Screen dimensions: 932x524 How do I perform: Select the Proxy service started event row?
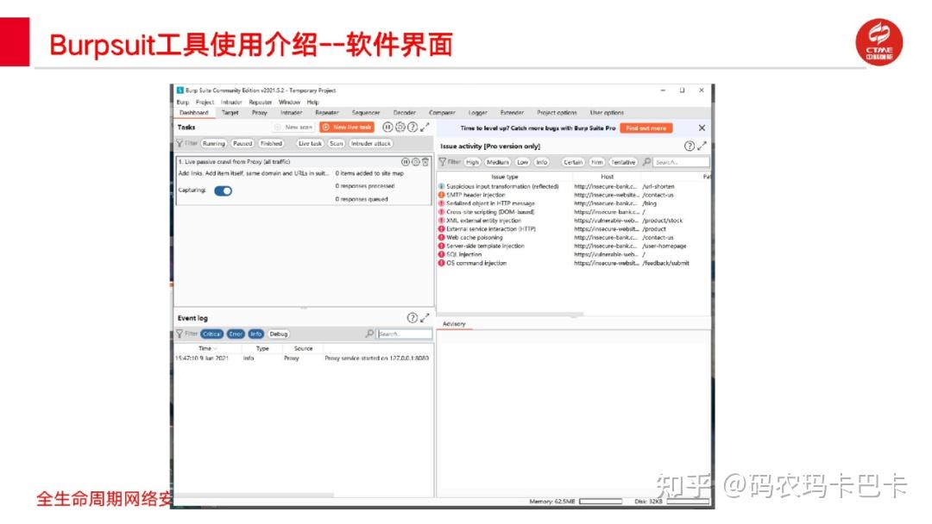(x=303, y=358)
